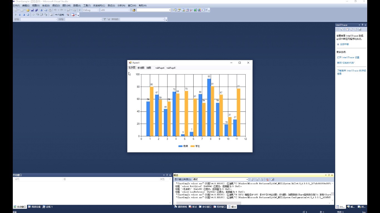Click the 全部中断 break all link
Viewport: 380px width, 213px height.
pyautogui.click(x=344, y=44)
